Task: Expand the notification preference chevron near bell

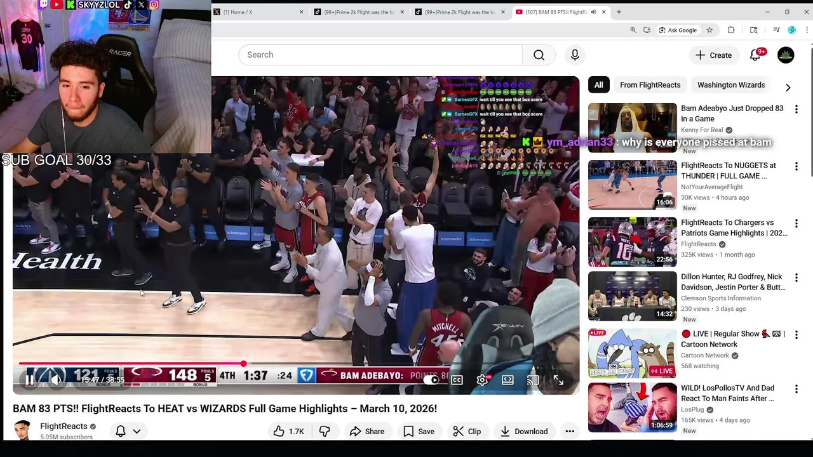Action: tap(137, 432)
